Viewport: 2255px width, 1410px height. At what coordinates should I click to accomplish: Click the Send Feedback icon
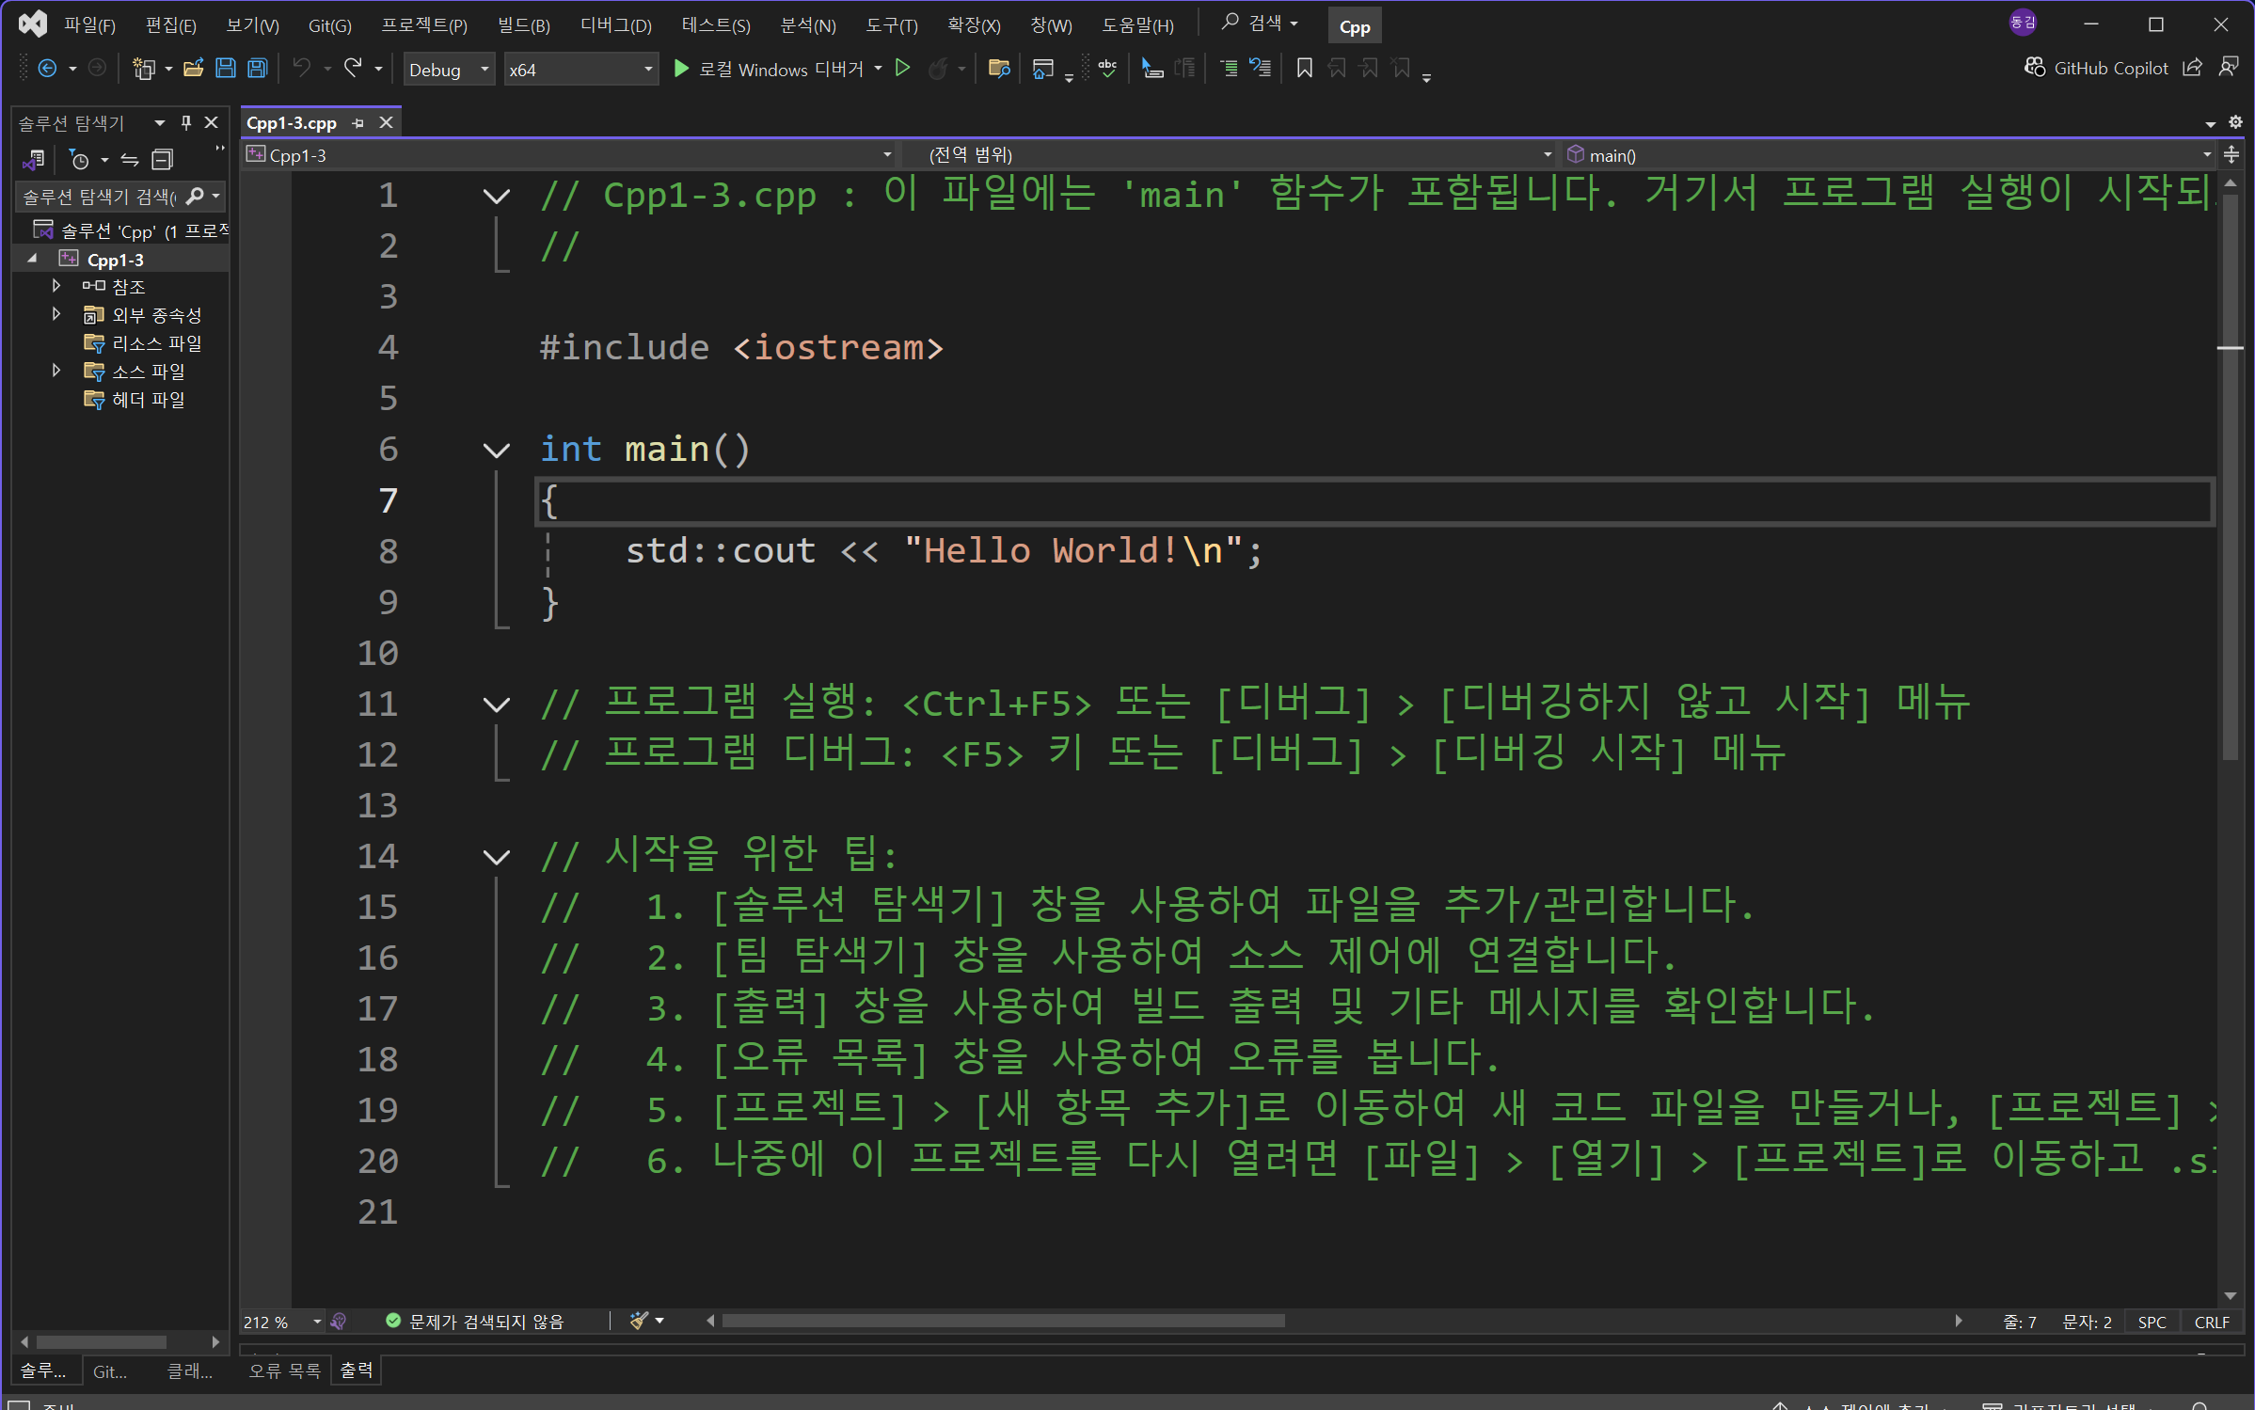pos(2228,68)
